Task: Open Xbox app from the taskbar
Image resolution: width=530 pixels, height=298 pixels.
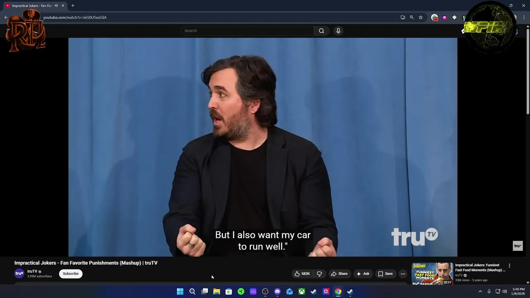Action: click(301, 292)
